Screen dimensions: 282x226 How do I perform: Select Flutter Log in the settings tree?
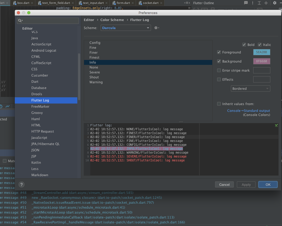pyautogui.click(x=46, y=100)
